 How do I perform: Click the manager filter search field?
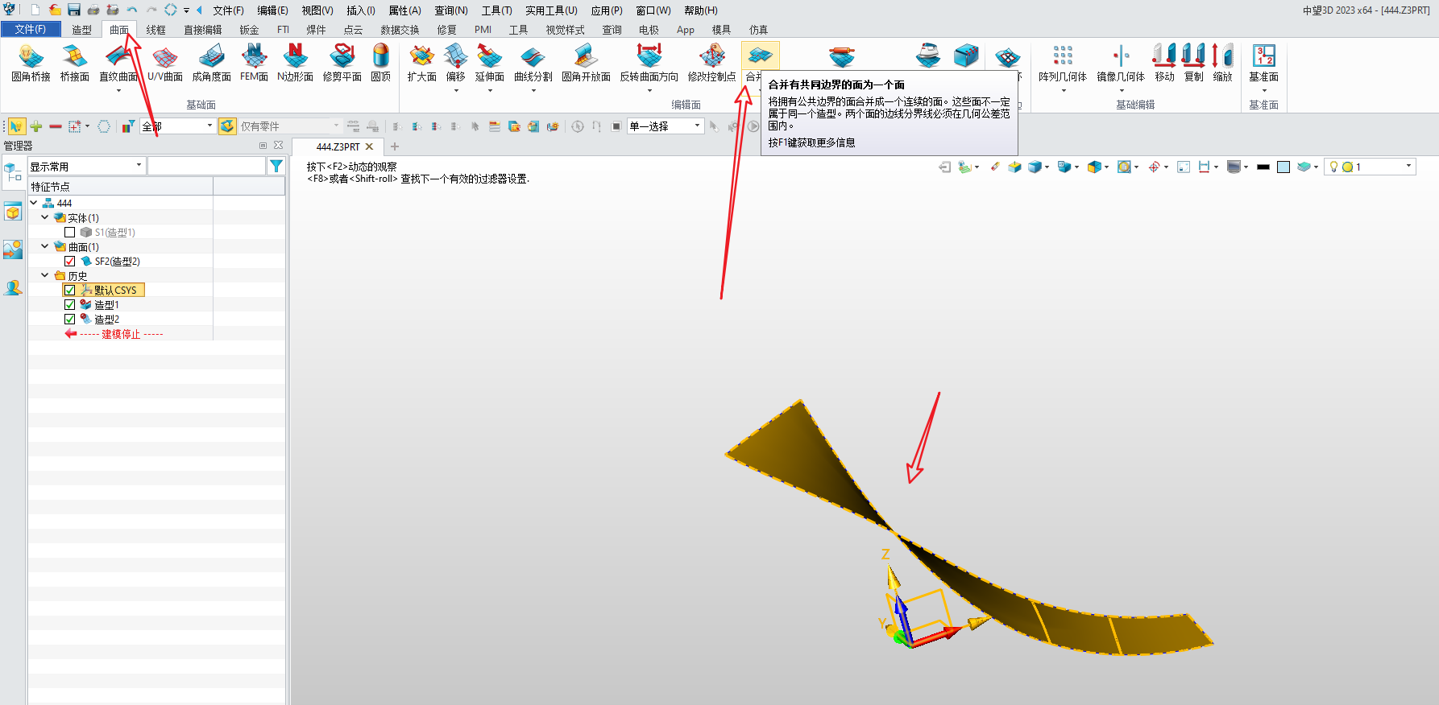(x=206, y=166)
